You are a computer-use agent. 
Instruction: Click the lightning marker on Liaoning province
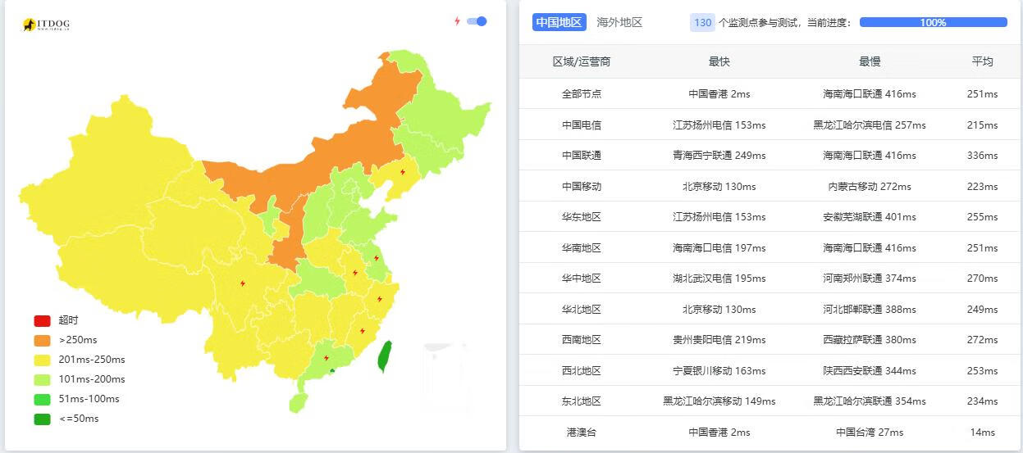(x=402, y=172)
